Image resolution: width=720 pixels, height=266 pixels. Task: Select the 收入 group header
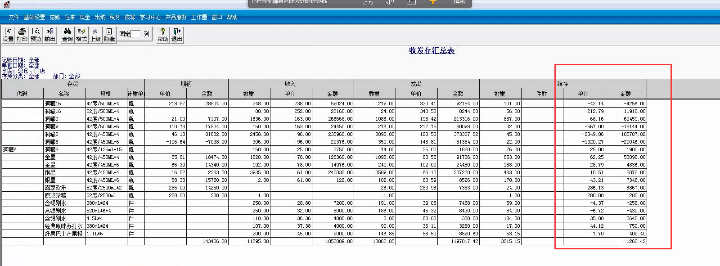pos(291,84)
